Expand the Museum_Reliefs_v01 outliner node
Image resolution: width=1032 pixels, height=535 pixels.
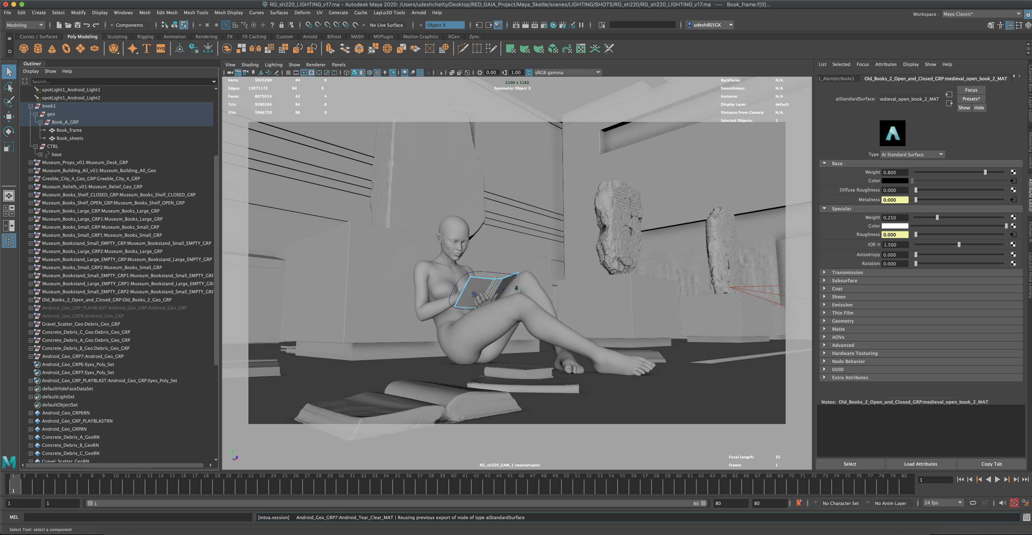point(31,187)
